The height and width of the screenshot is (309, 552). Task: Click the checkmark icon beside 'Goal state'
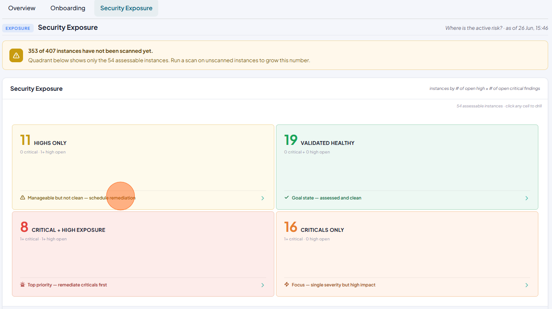click(x=287, y=198)
